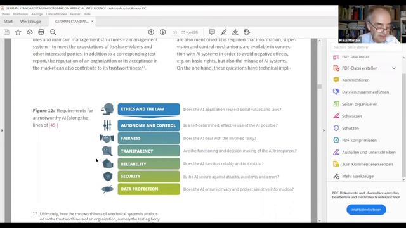The width and height of the screenshot is (406, 228).
Task: Open the Kommentieren tool
Action: 355,80
